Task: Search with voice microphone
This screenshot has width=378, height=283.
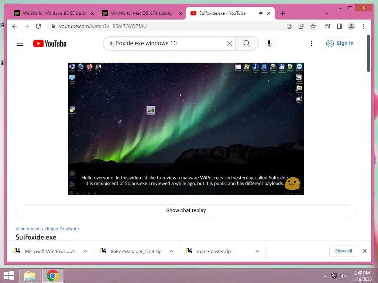Action: click(269, 43)
